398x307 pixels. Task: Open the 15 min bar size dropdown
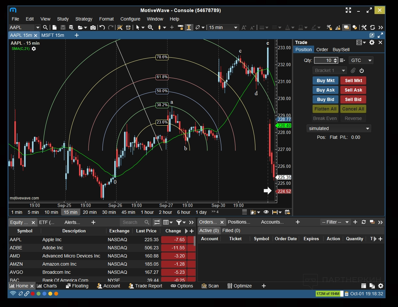[x=223, y=28]
